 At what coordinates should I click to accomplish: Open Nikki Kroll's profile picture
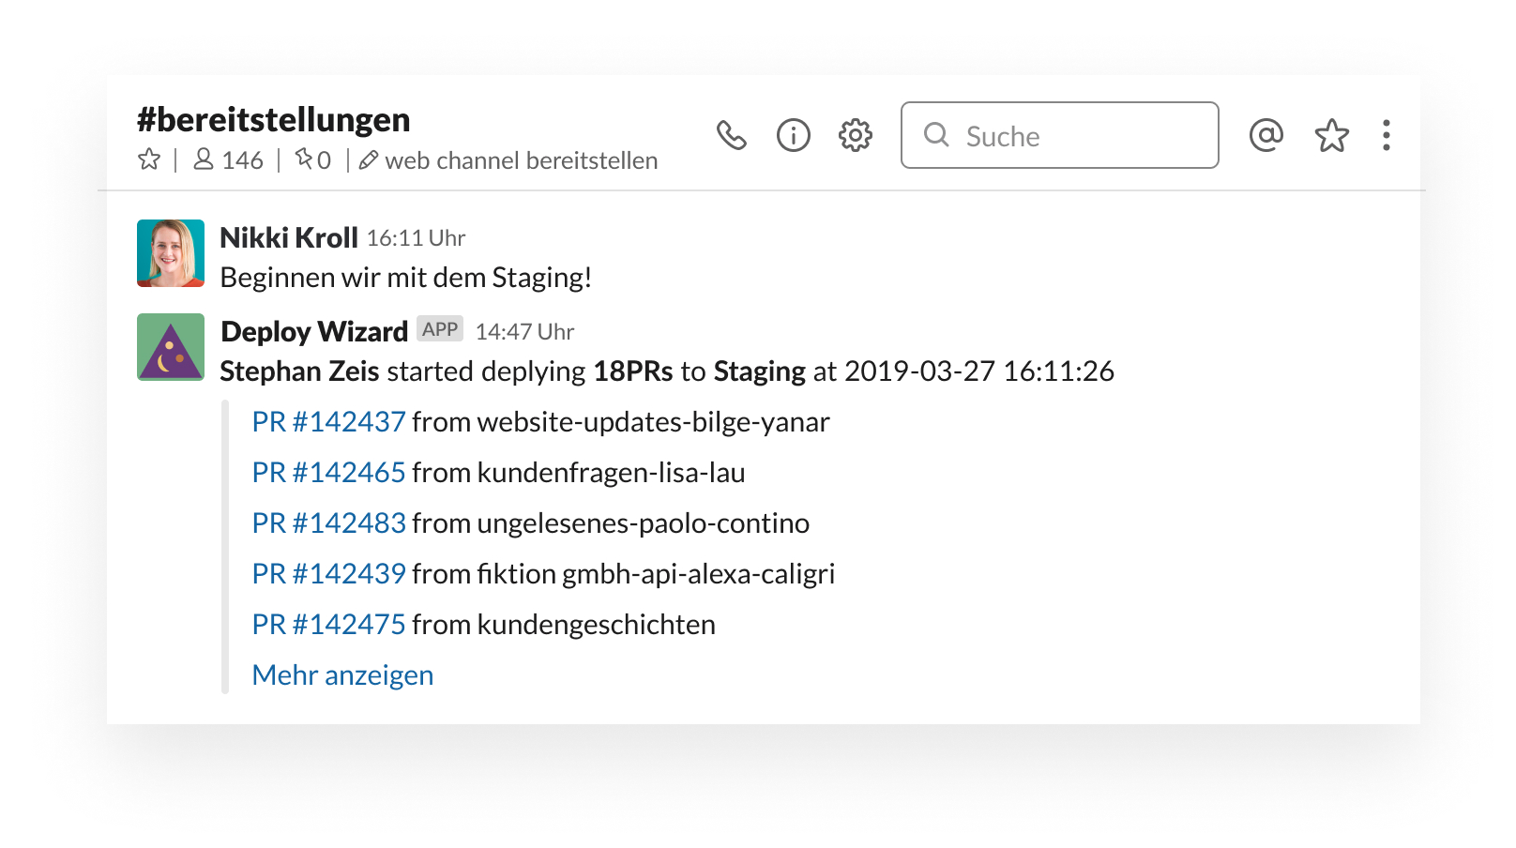(171, 253)
